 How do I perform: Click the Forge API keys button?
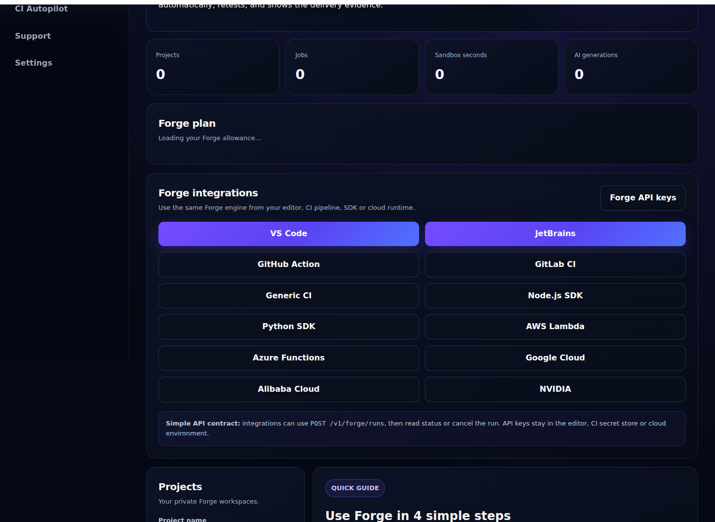point(643,198)
